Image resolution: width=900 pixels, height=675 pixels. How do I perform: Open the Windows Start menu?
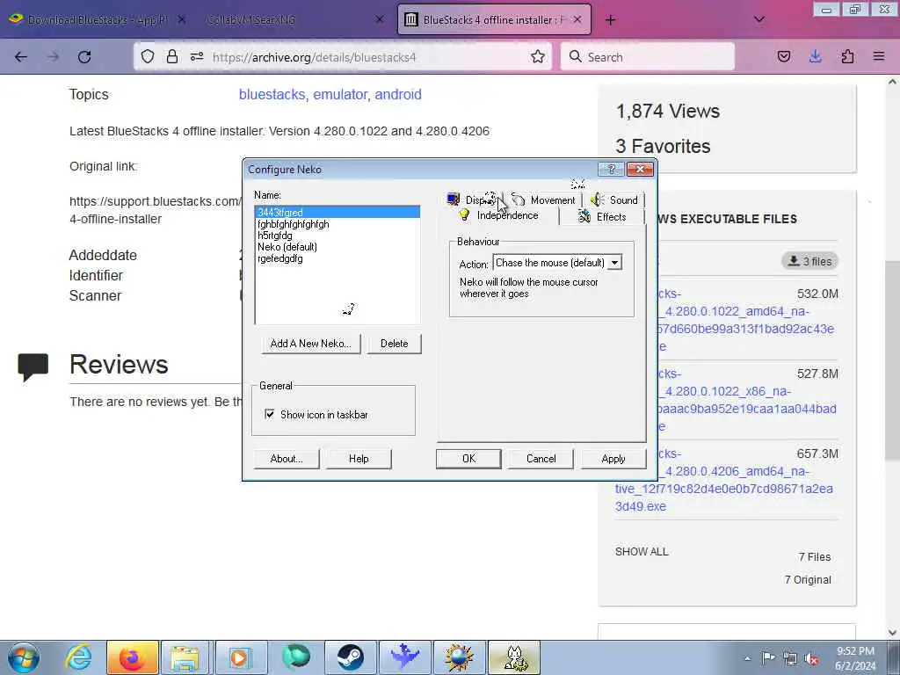point(24,657)
